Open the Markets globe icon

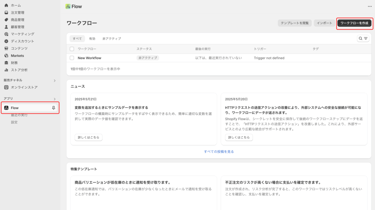pos(6,55)
